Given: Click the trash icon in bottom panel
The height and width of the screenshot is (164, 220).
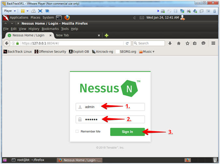Looking at the screenshot, I should (215, 160).
